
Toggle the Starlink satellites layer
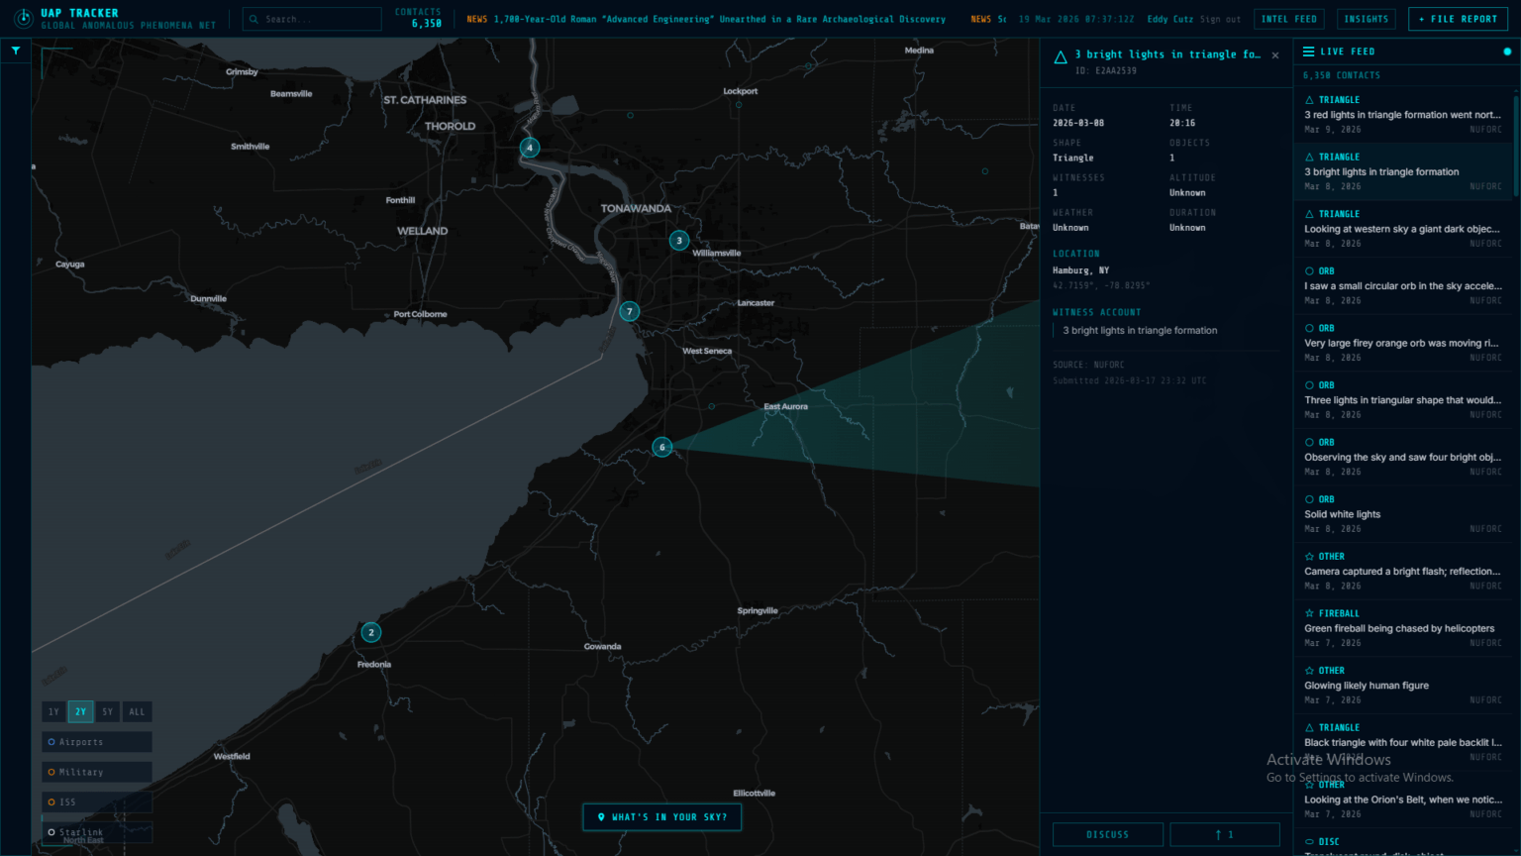tap(96, 831)
